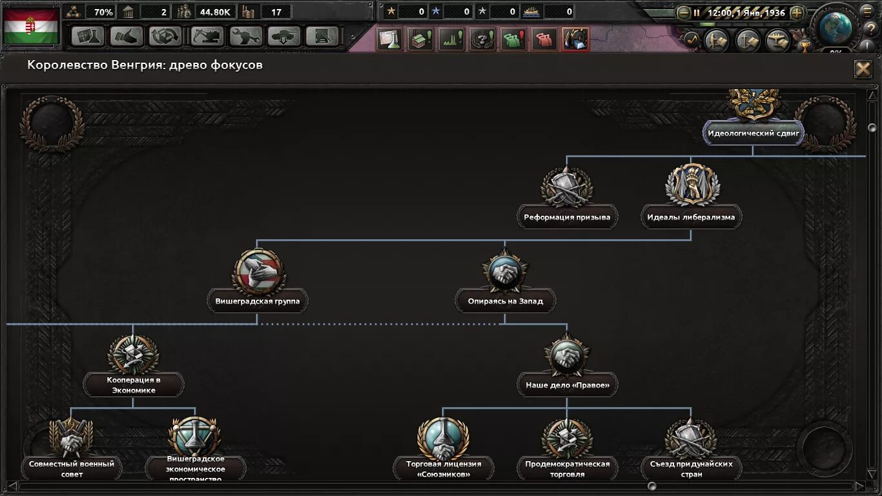Select Торговая лицензия «Союзников» focus
This screenshot has width=882, height=496.
pyautogui.click(x=443, y=469)
